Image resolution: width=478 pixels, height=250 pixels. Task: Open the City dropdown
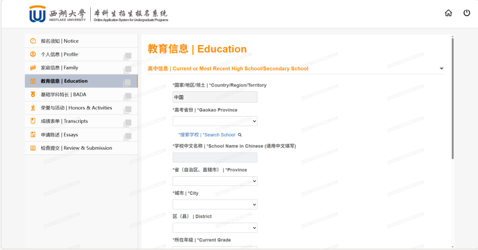click(215, 205)
